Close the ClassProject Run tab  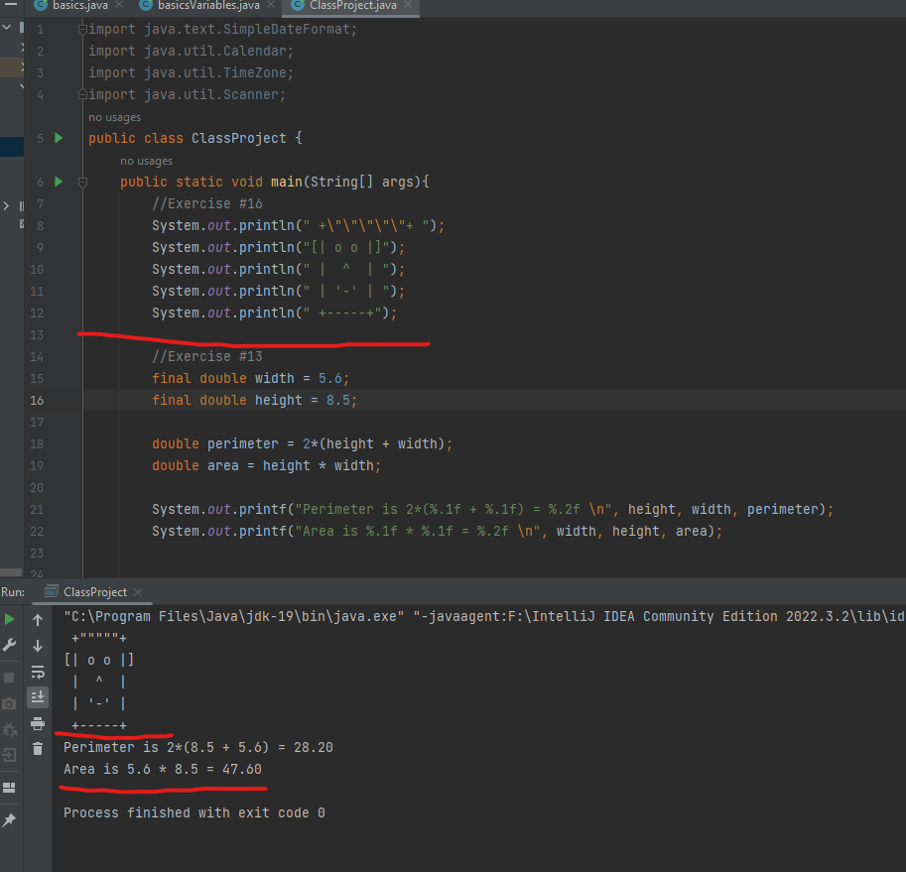(x=138, y=592)
